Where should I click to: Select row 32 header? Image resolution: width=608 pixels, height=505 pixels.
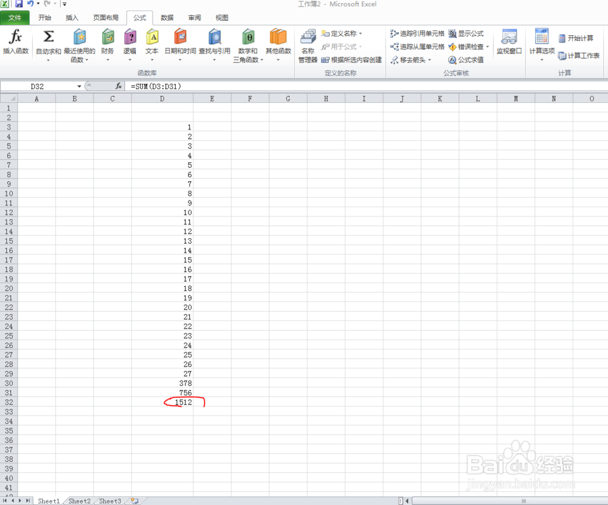(9, 402)
